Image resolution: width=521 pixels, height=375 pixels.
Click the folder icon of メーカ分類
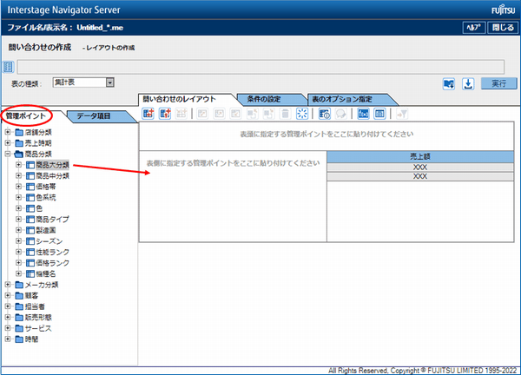19,285
